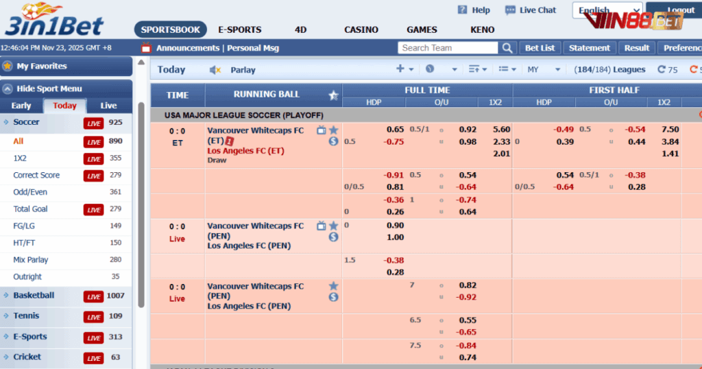Toggle the star in the Running Ball header
The width and height of the screenshot is (702, 369).
click(333, 95)
